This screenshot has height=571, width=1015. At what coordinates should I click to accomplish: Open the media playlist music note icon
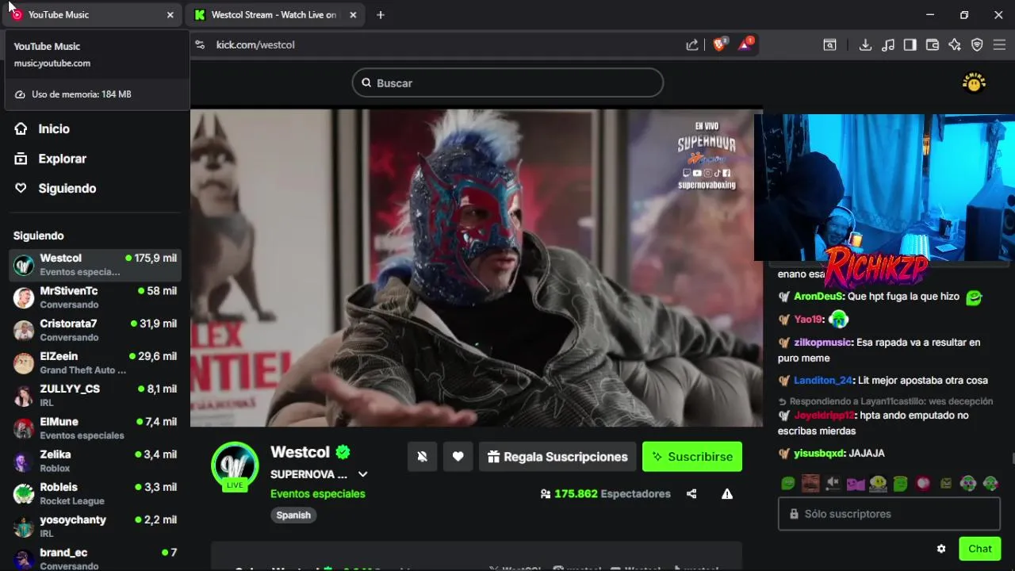pyautogui.click(x=888, y=45)
